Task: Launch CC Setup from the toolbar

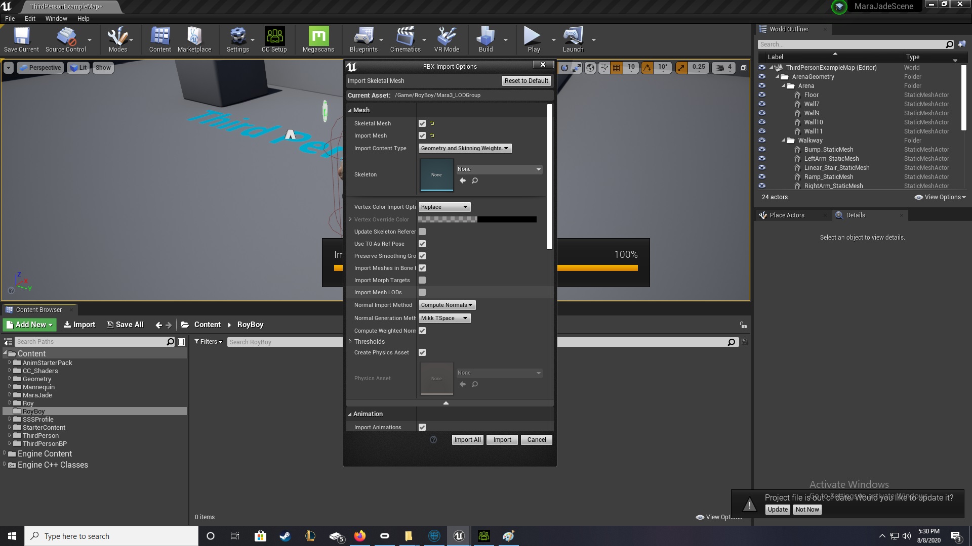Action: 274,39
